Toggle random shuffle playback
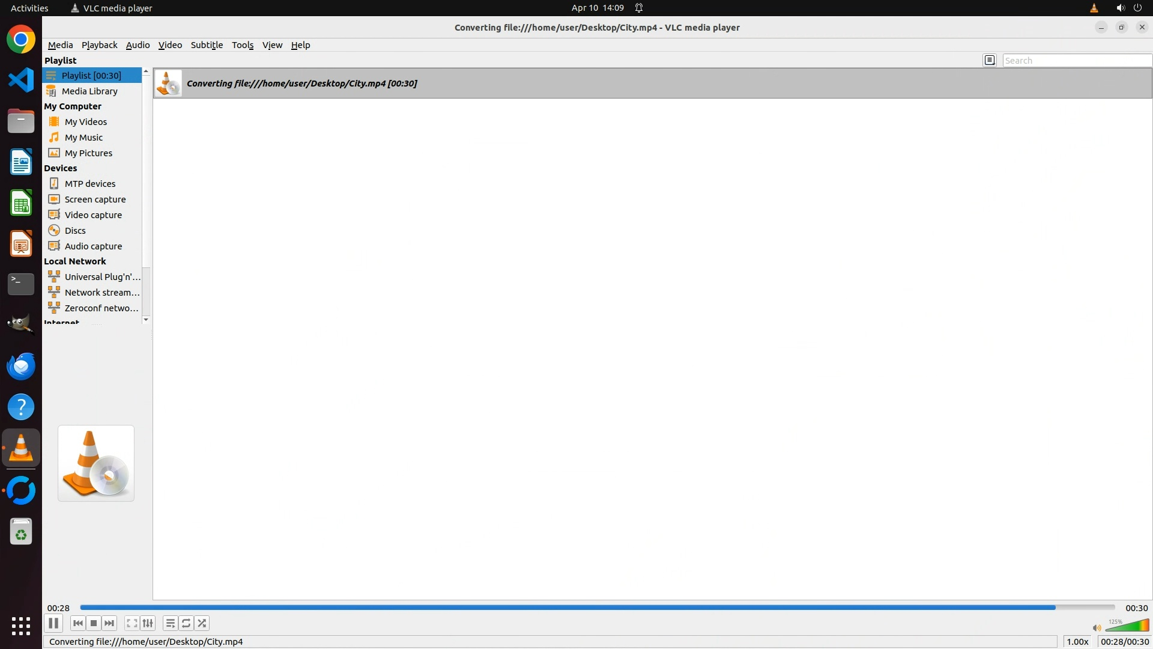The width and height of the screenshot is (1153, 649). click(x=202, y=623)
